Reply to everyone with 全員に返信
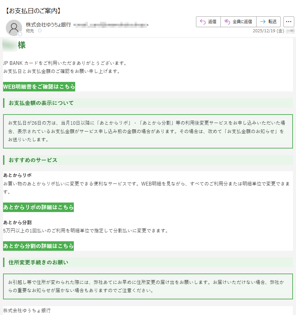 [x=238, y=22]
